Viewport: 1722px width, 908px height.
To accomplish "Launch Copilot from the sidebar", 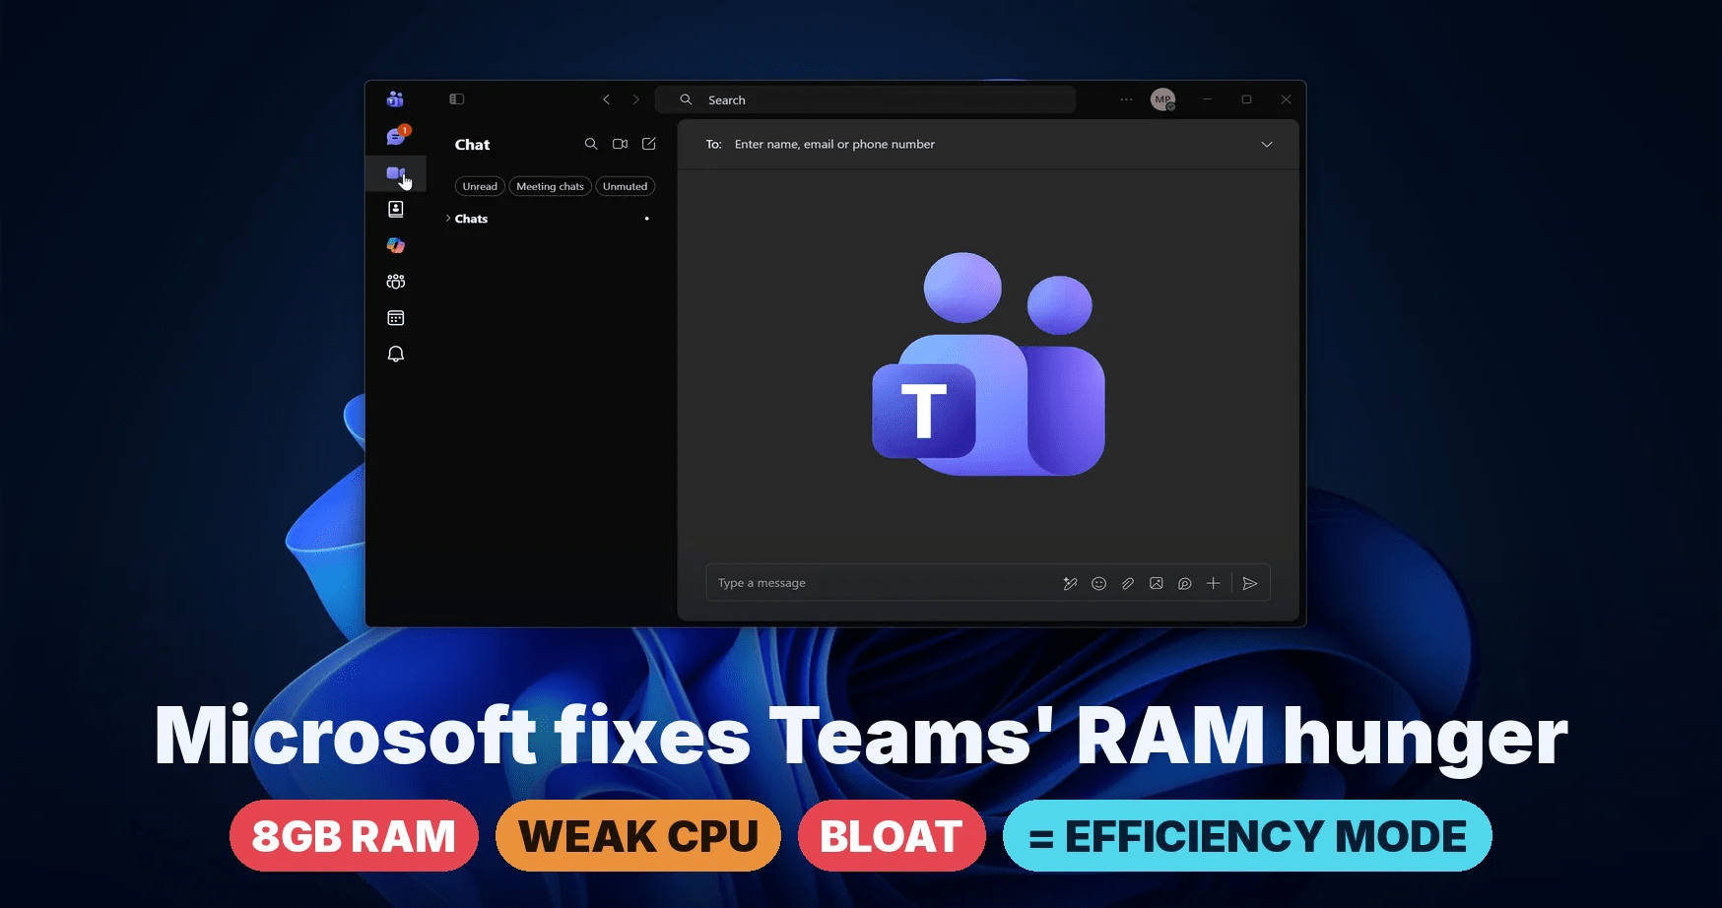I will 396,245.
